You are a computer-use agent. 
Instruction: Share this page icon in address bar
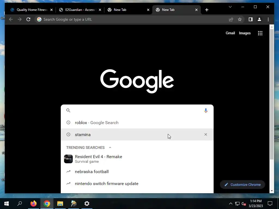point(231,19)
